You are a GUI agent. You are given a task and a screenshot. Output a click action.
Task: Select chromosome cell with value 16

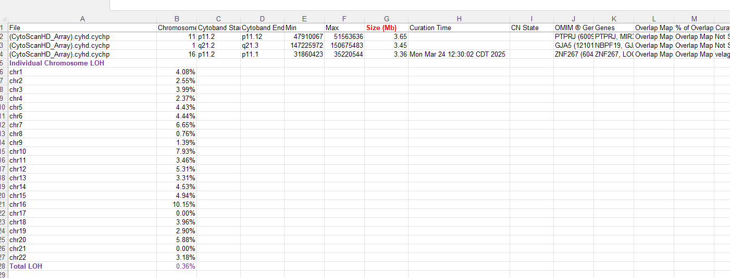(x=177, y=54)
